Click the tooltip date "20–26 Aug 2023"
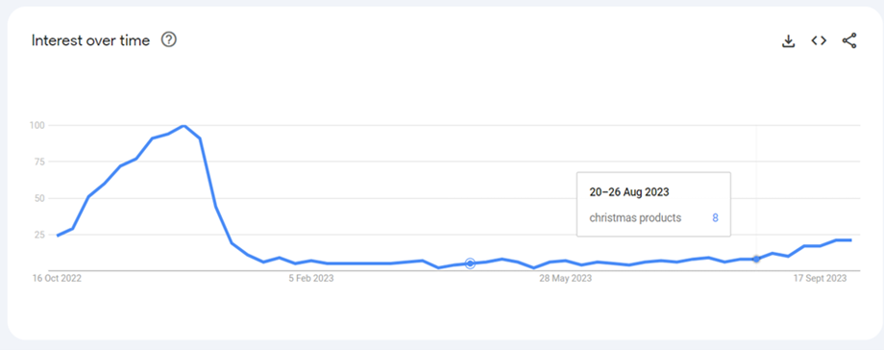The height and width of the screenshot is (350, 884). pyautogui.click(x=629, y=192)
